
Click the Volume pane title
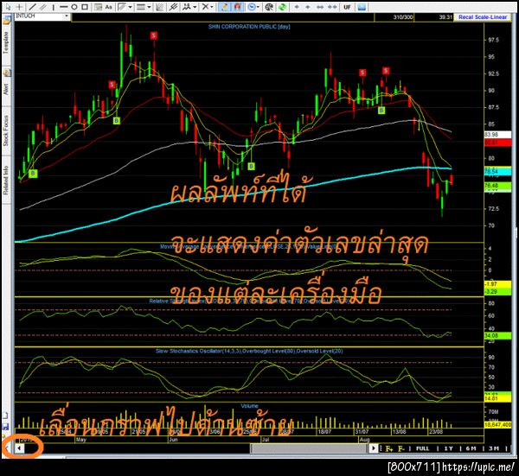[249, 406]
